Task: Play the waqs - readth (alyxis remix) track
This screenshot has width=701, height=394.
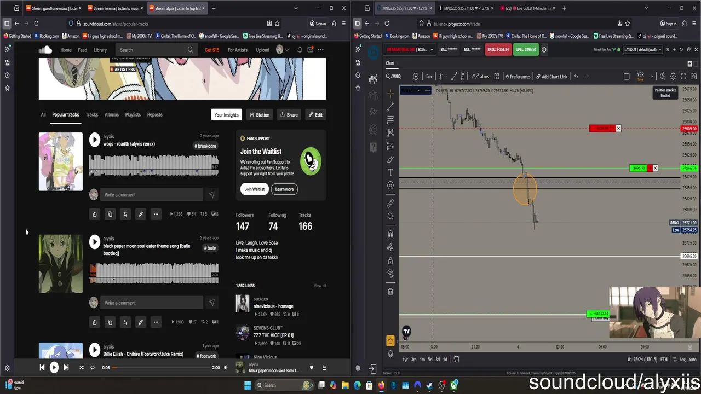Action: pyautogui.click(x=95, y=140)
